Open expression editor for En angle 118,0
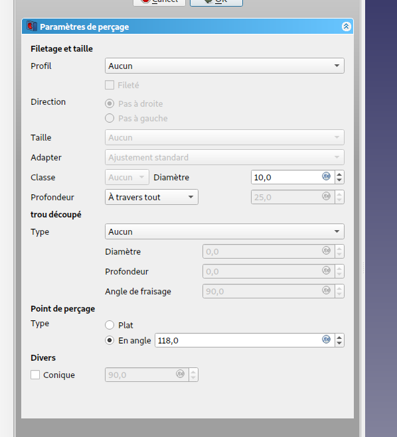Viewport: 397px width, 437px height. point(326,340)
